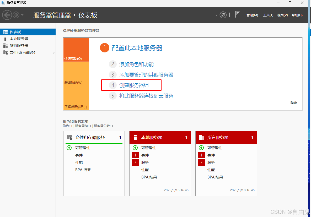Screen dimensions: 311x217
Task: Click the red events badge on 本地服务器 tile
Action: pos(135,155)
